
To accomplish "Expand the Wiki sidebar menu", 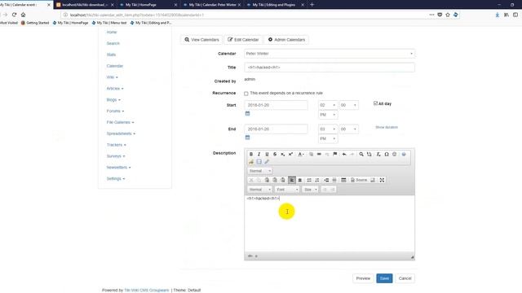I will point(113,77).
